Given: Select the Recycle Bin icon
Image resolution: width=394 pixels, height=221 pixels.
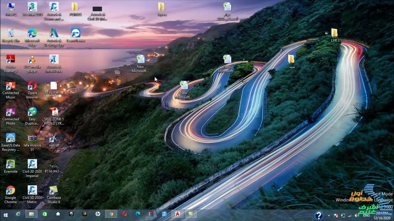Looking at the screenshot, I should click(11, 35).
